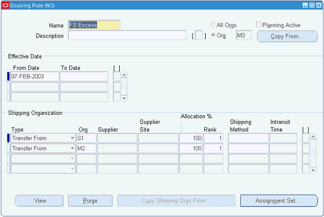Open the Type dropdown for the M2 row
The image size is (324, 217).
click(72, 148)
